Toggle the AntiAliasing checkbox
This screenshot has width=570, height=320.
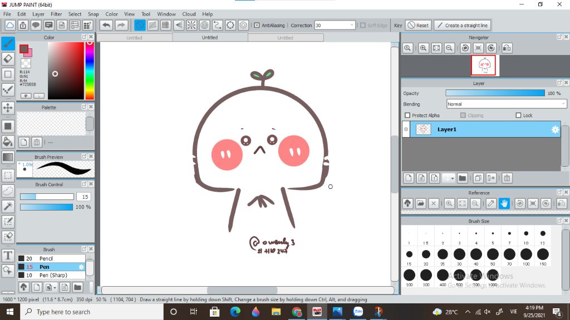(257, 26)
